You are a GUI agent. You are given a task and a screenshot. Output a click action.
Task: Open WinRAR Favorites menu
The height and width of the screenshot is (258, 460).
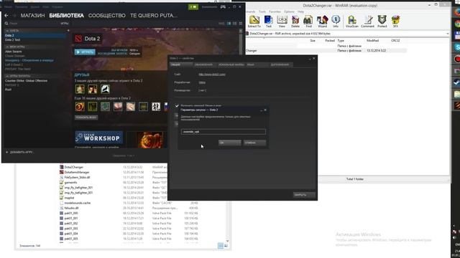275,11
